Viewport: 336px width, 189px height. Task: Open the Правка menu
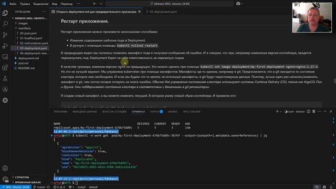[x=25, y=4]
